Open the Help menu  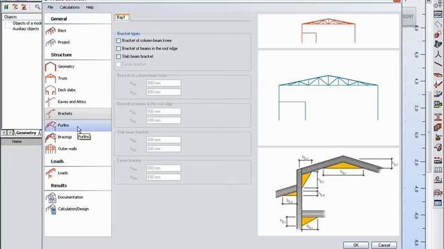point(89,8)
